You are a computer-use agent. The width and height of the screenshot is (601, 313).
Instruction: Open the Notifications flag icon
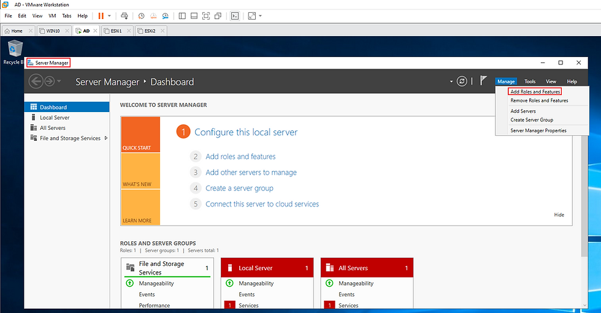click(483, 80)
